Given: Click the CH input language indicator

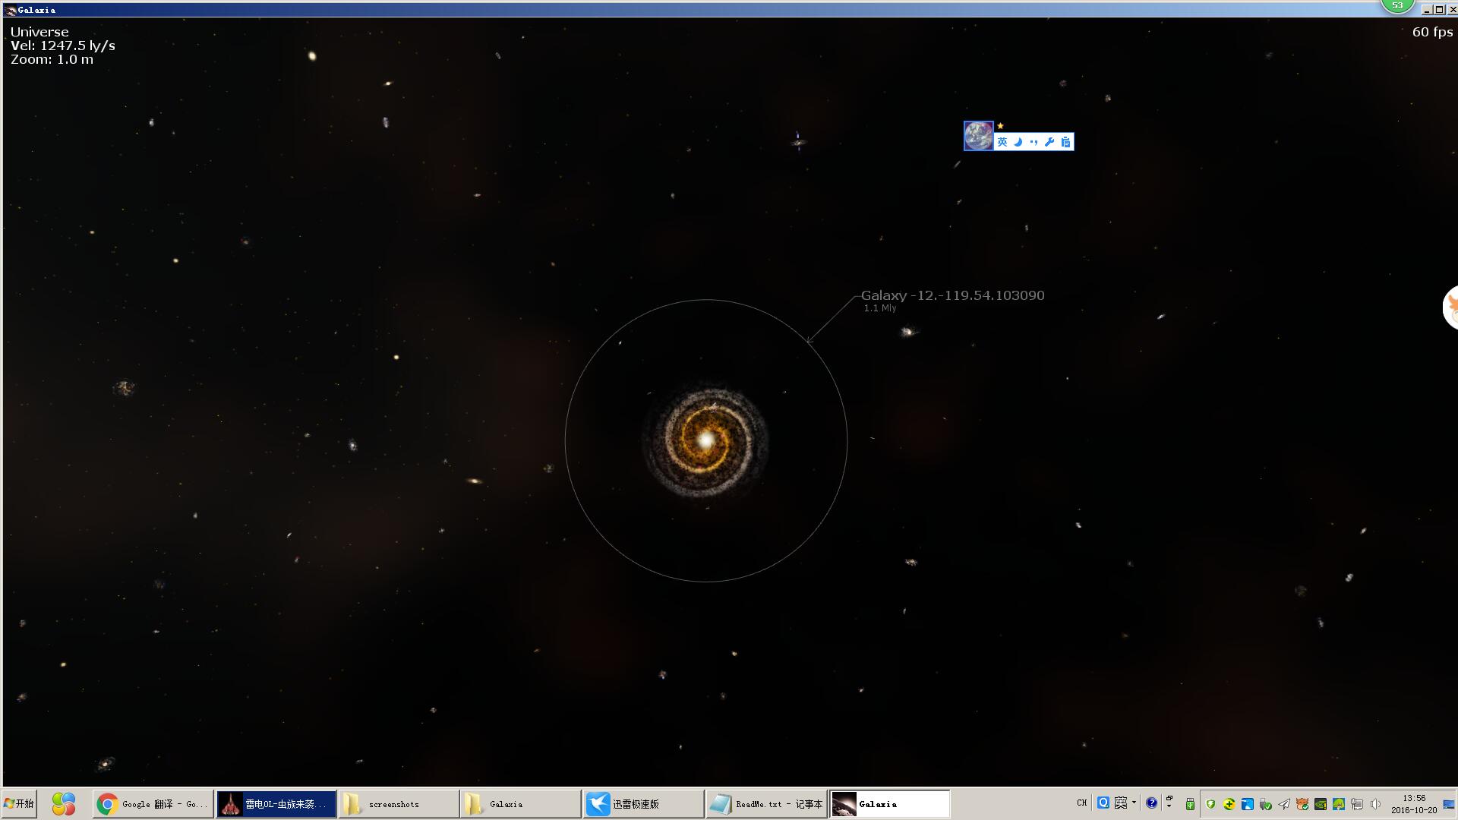Looking at the screenshot, I should coord(1081,803).
